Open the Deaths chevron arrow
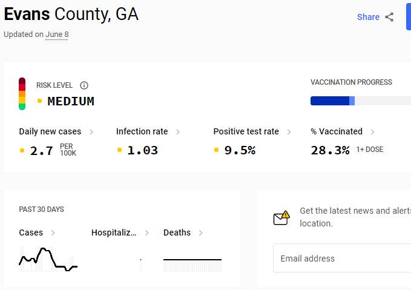Screen dimensions: 411x290 (201, 233)
